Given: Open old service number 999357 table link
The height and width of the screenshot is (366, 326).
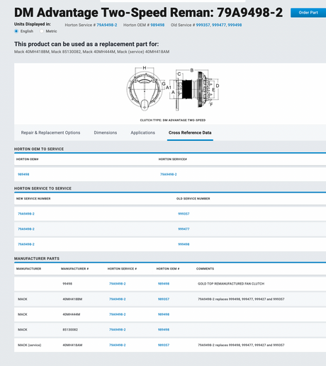Looking at the screenshot, I should (184, 214).
